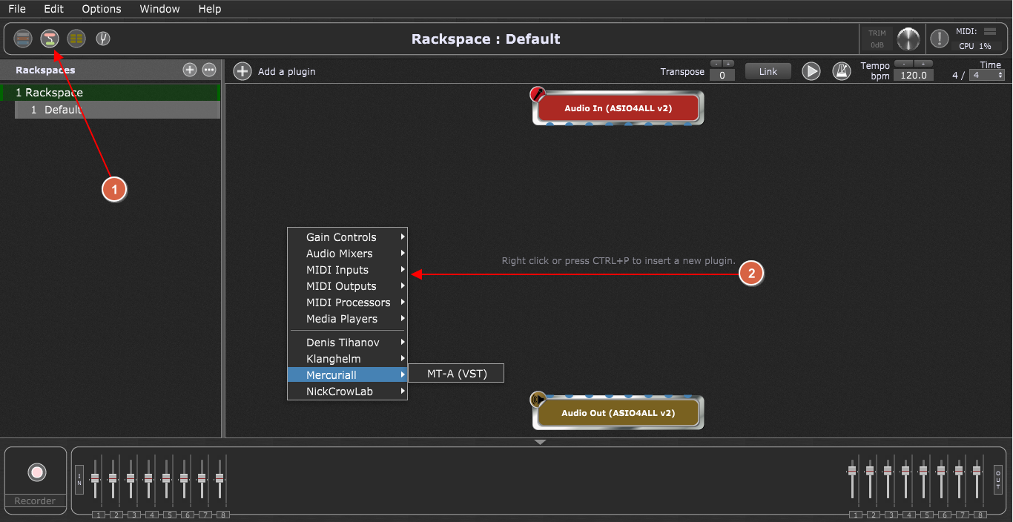Click the Link button
Screen dimensions: 1013x522
[x=768, y=71]
